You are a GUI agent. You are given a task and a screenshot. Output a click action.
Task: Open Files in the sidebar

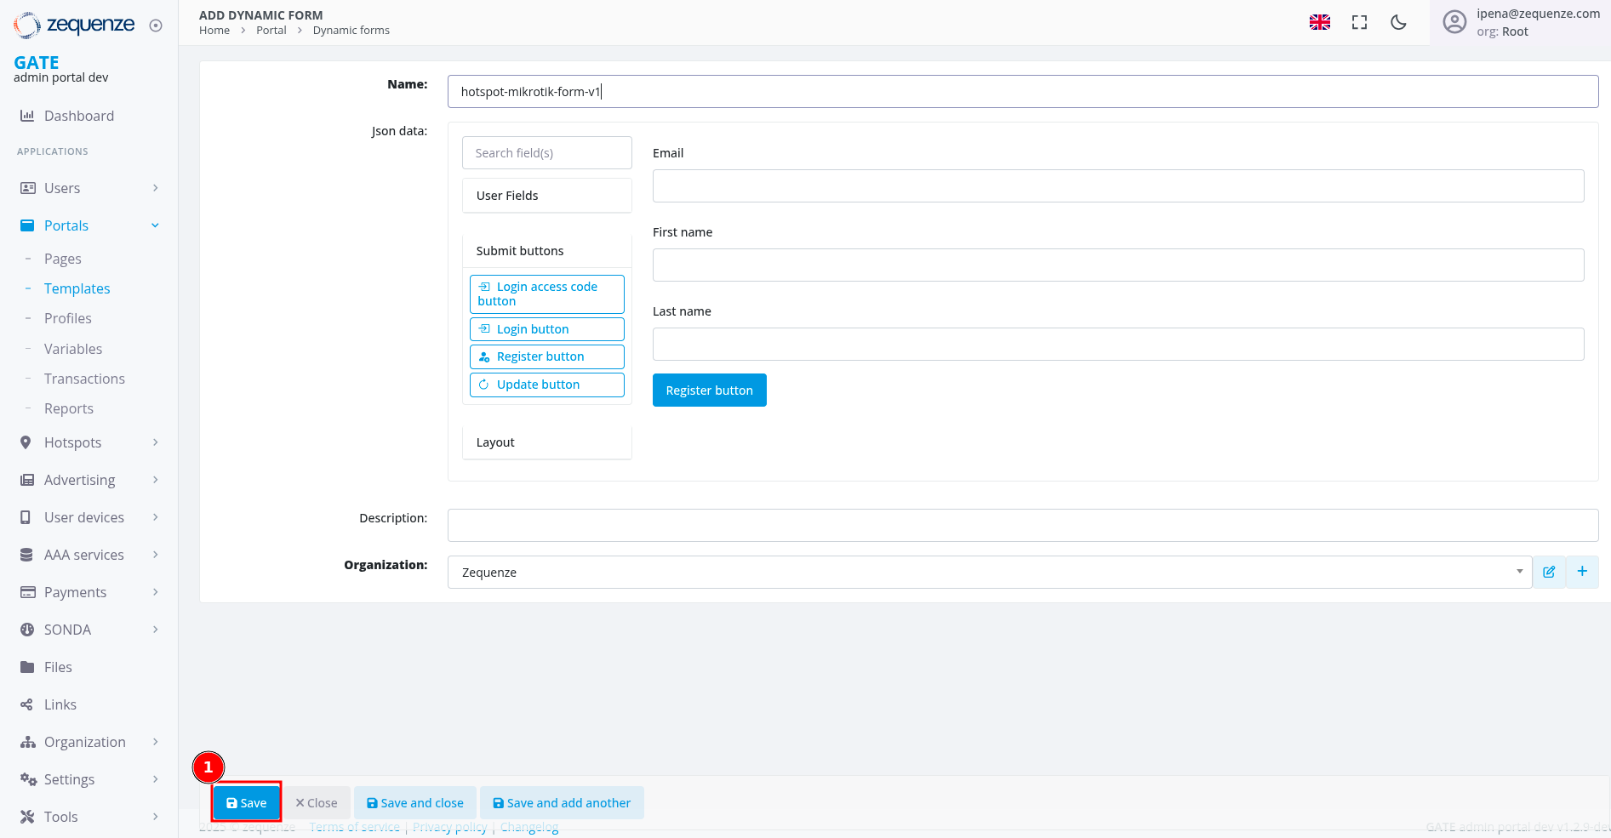pyautogui.click(x=58, y=667)
